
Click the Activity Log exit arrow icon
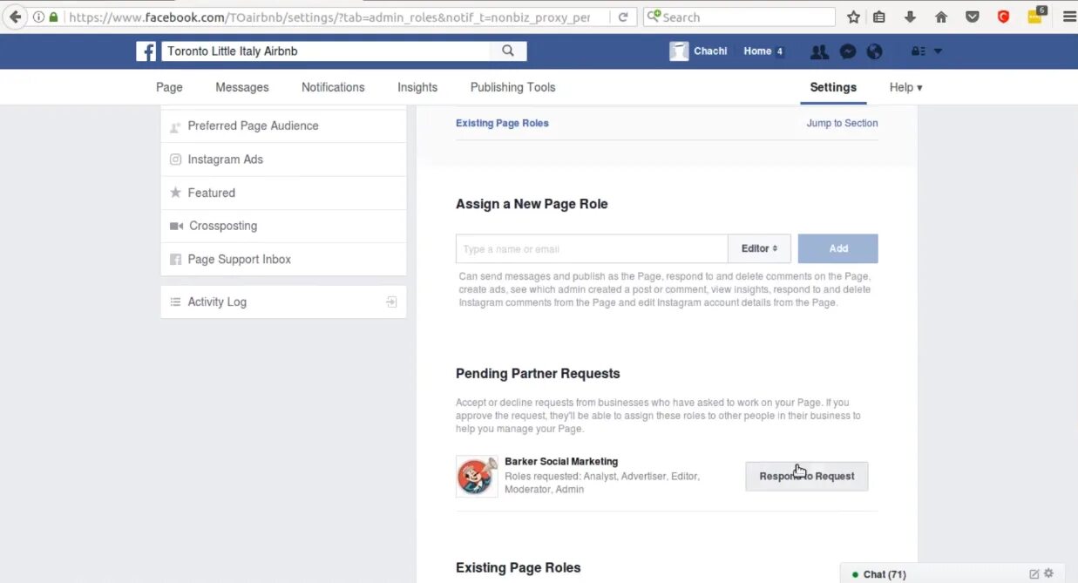coord(391,302)
